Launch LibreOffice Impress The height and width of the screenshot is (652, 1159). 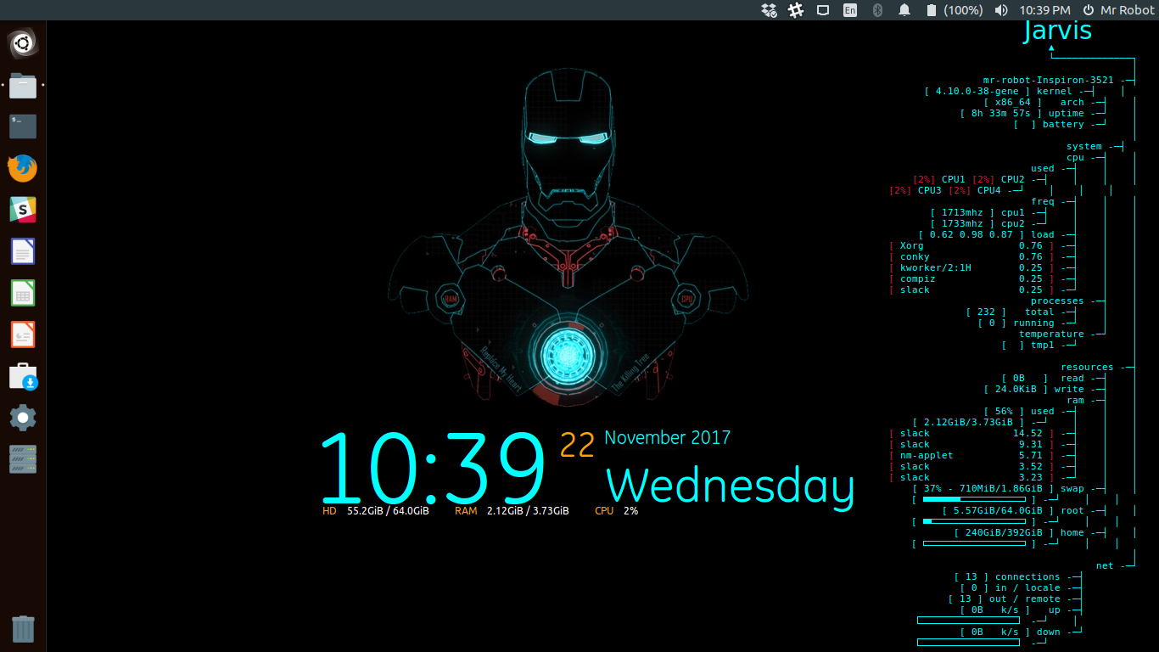[23, 334]
